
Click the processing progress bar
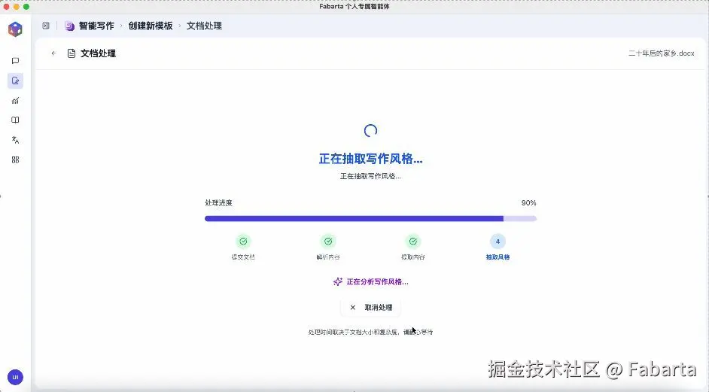pos(370,218)
